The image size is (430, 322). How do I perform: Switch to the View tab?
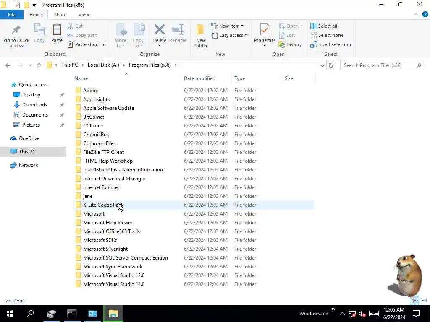pyautogui.click(x=84, y=15)
